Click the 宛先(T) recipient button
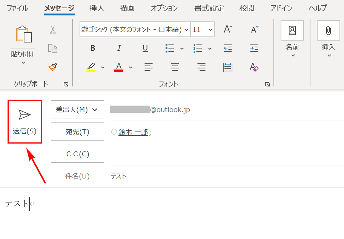 tap(77, 132)
